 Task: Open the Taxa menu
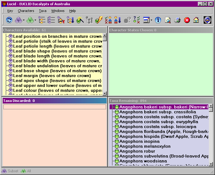tap(43, 11)
